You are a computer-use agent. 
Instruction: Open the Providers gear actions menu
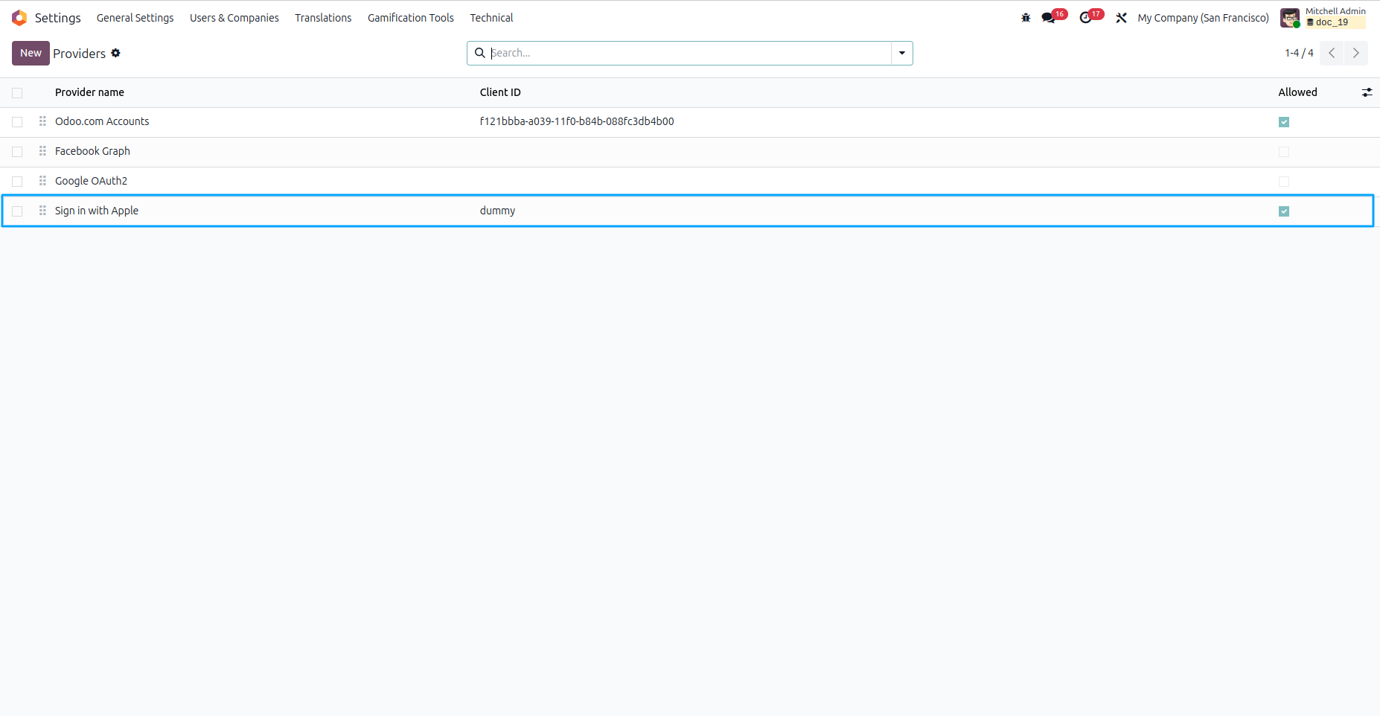point(115,53)
